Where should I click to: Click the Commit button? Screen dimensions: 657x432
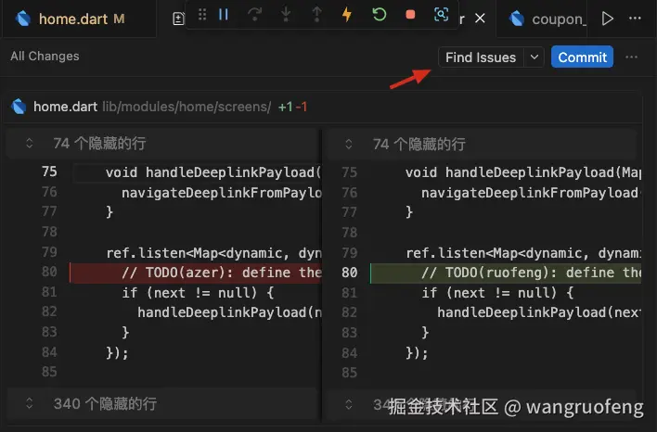click(x=582, y=57)
